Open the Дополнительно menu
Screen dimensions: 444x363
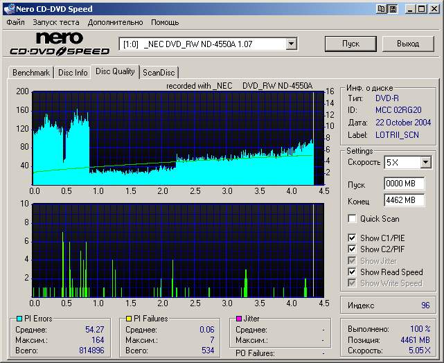coord(115,22)
